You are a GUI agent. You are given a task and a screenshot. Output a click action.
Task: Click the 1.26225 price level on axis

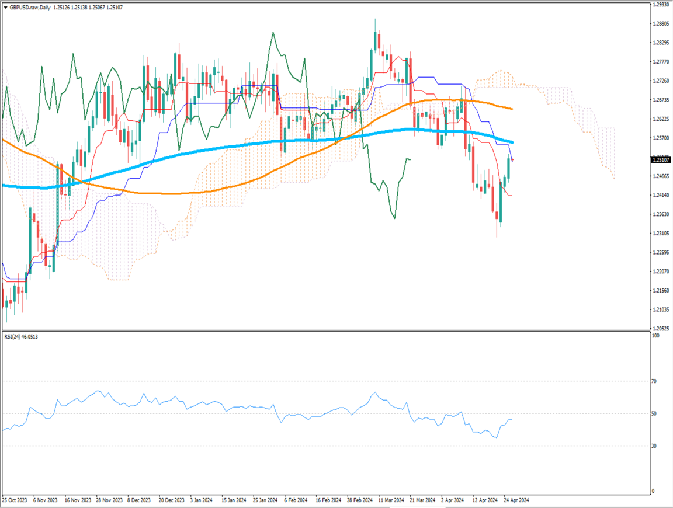661,119
